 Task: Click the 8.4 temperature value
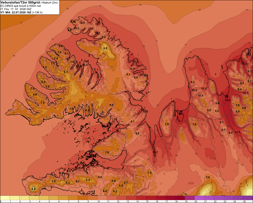point(240,89)
